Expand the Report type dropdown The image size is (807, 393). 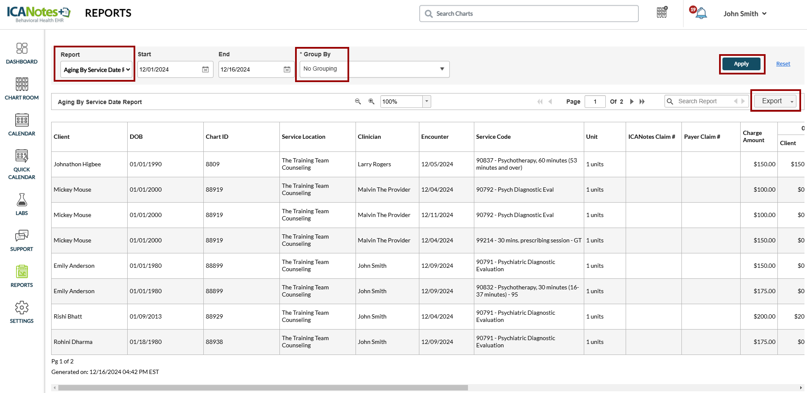(x=97, y=70)
